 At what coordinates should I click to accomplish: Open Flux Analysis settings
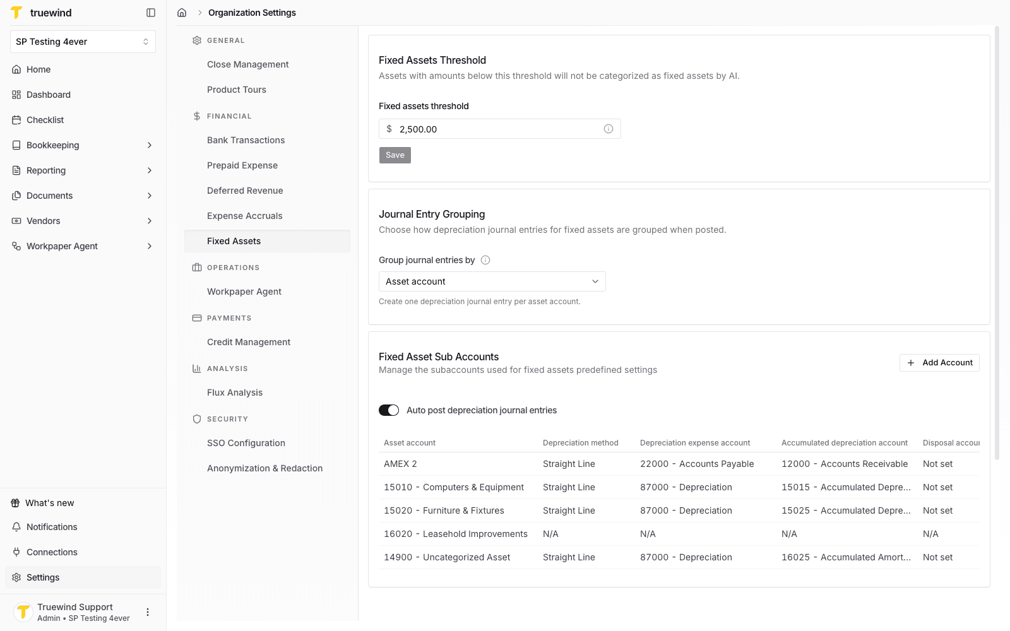(x=267, y=392)
